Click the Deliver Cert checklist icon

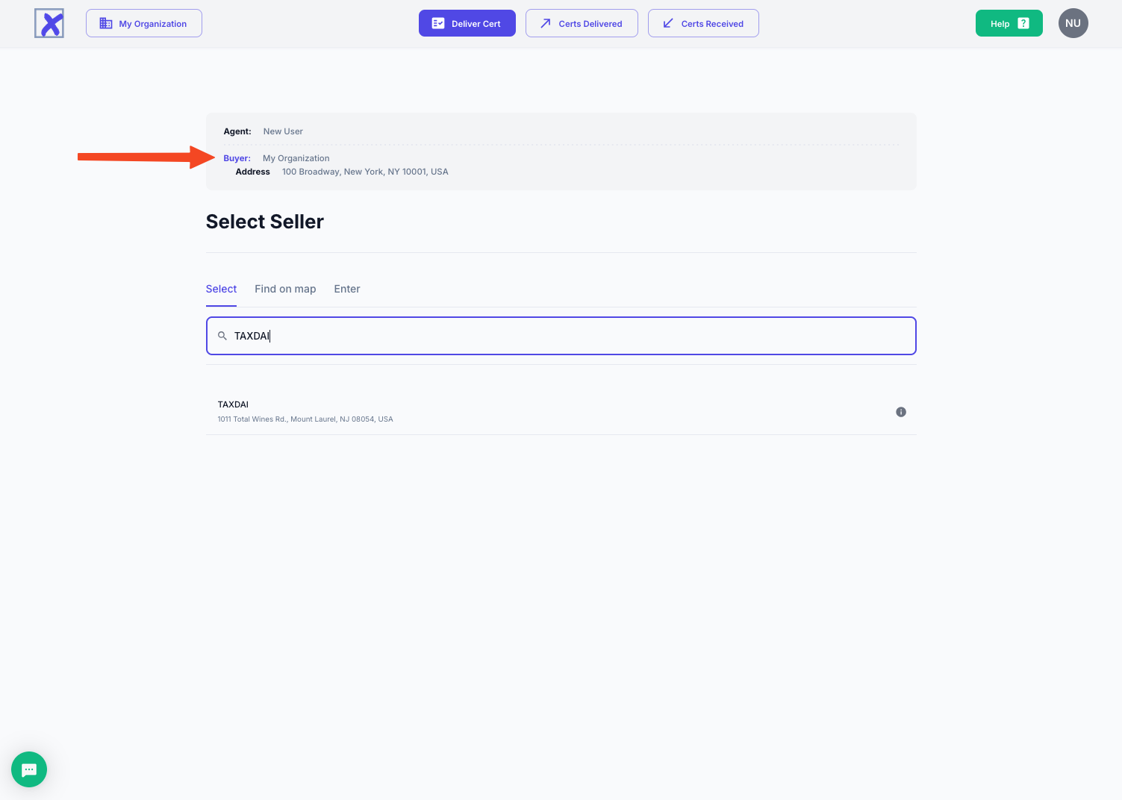click(438, 23)
